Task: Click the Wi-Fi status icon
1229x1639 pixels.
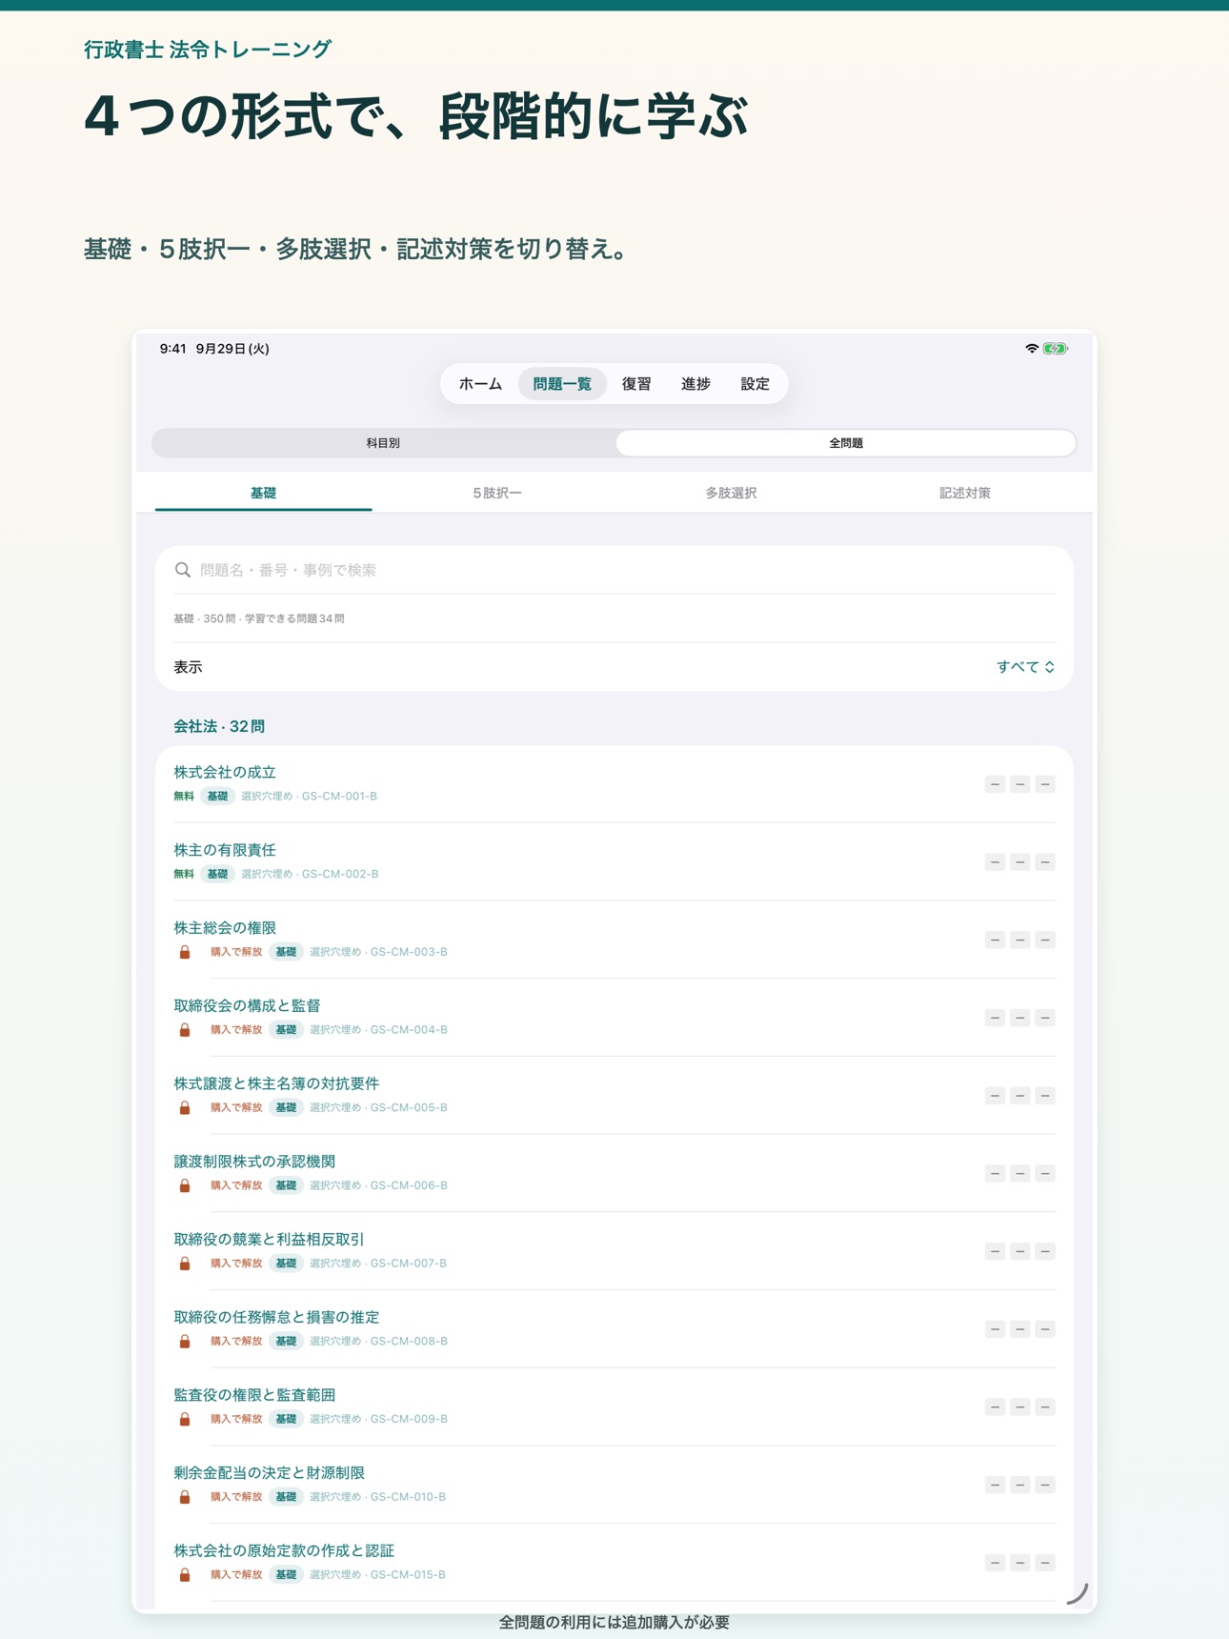Action: tap(1031, 349)
